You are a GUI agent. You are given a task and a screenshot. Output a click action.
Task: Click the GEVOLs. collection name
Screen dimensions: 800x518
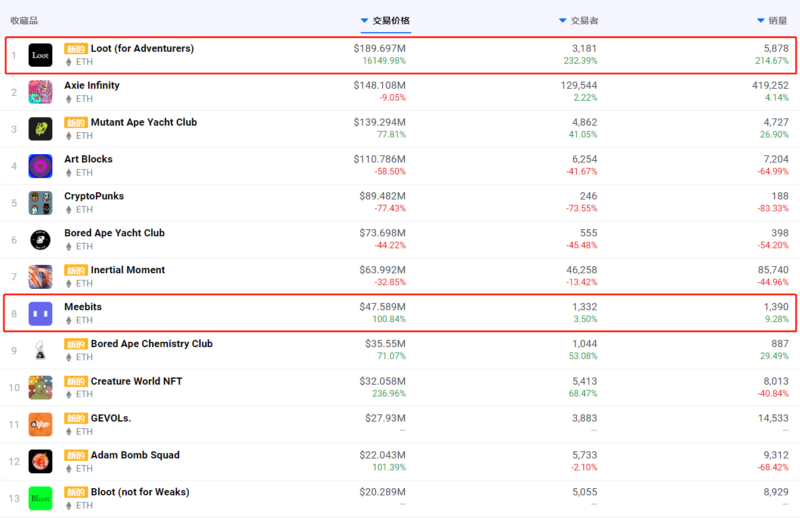[111, 418]
